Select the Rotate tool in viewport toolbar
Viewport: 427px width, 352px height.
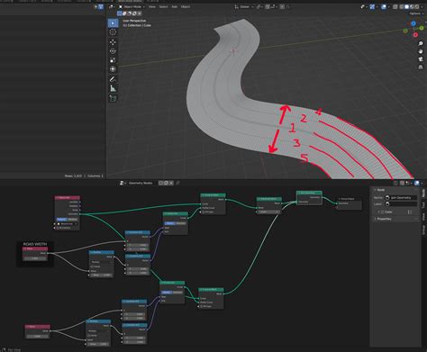pyautogui.click(x=113, y=51)
